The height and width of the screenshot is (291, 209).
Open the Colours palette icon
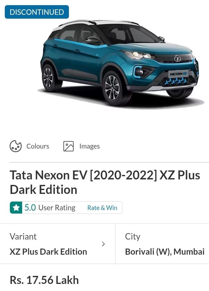[x=15, y=146]
